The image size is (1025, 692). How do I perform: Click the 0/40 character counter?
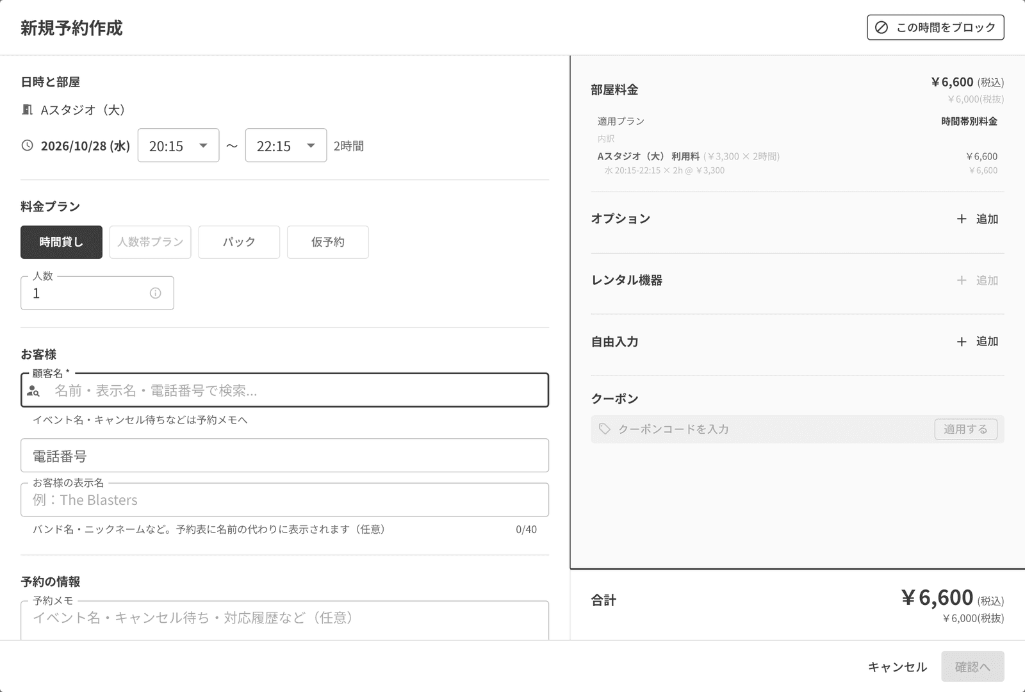526,529
